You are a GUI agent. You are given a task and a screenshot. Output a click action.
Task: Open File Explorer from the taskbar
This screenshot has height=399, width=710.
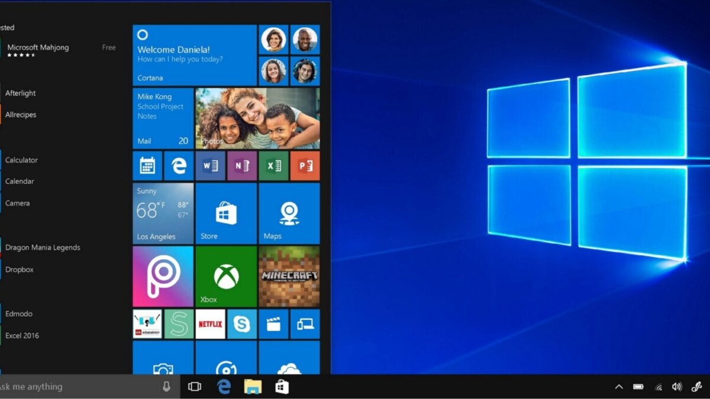point(253,387)
